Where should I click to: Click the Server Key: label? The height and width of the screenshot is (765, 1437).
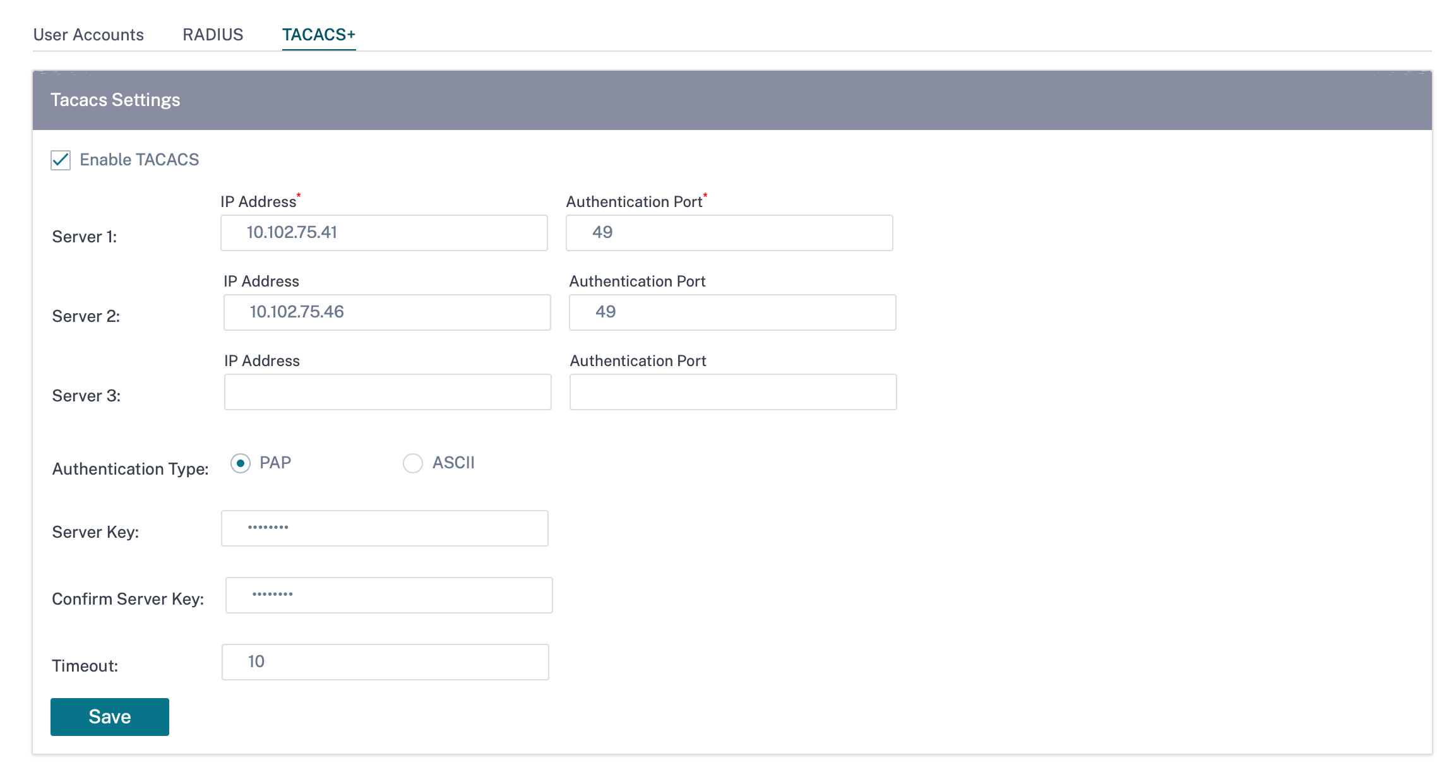pos(95,532)
